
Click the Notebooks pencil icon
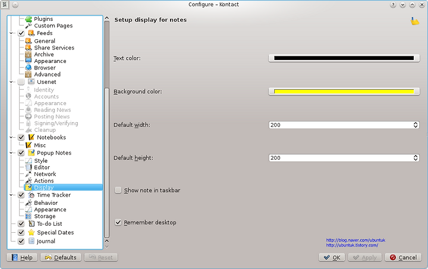(32, 137)
